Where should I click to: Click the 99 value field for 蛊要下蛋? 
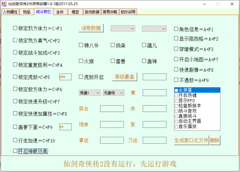tap(66, 127)
